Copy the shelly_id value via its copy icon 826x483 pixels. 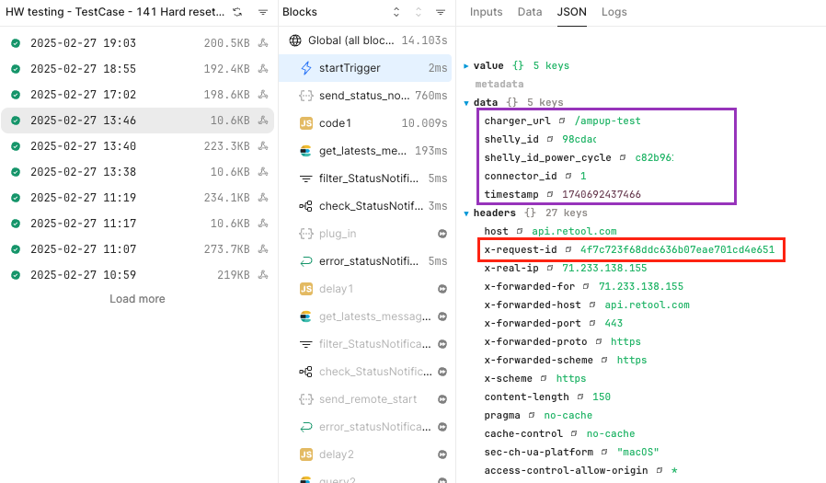click(550, 139)
